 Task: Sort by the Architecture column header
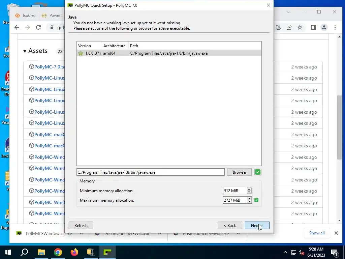115,46
